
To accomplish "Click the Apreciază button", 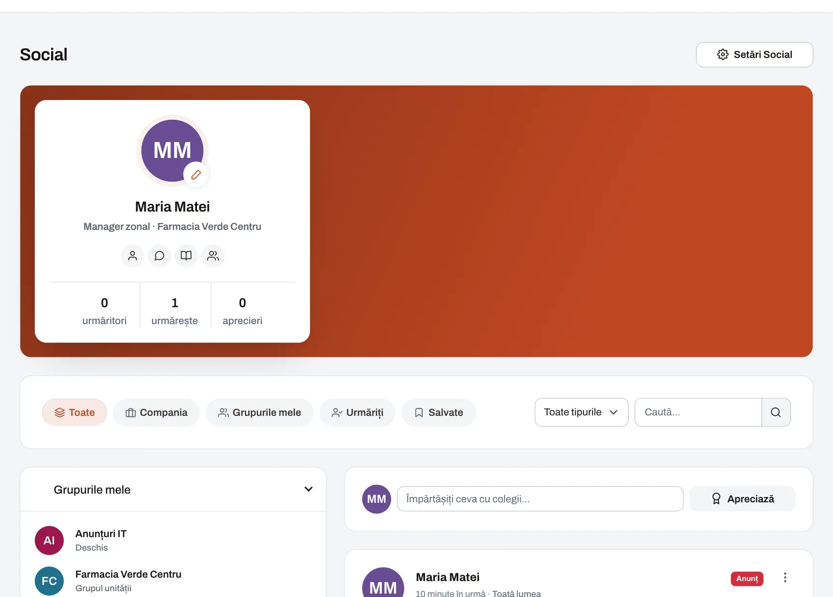I will (743, 499).
